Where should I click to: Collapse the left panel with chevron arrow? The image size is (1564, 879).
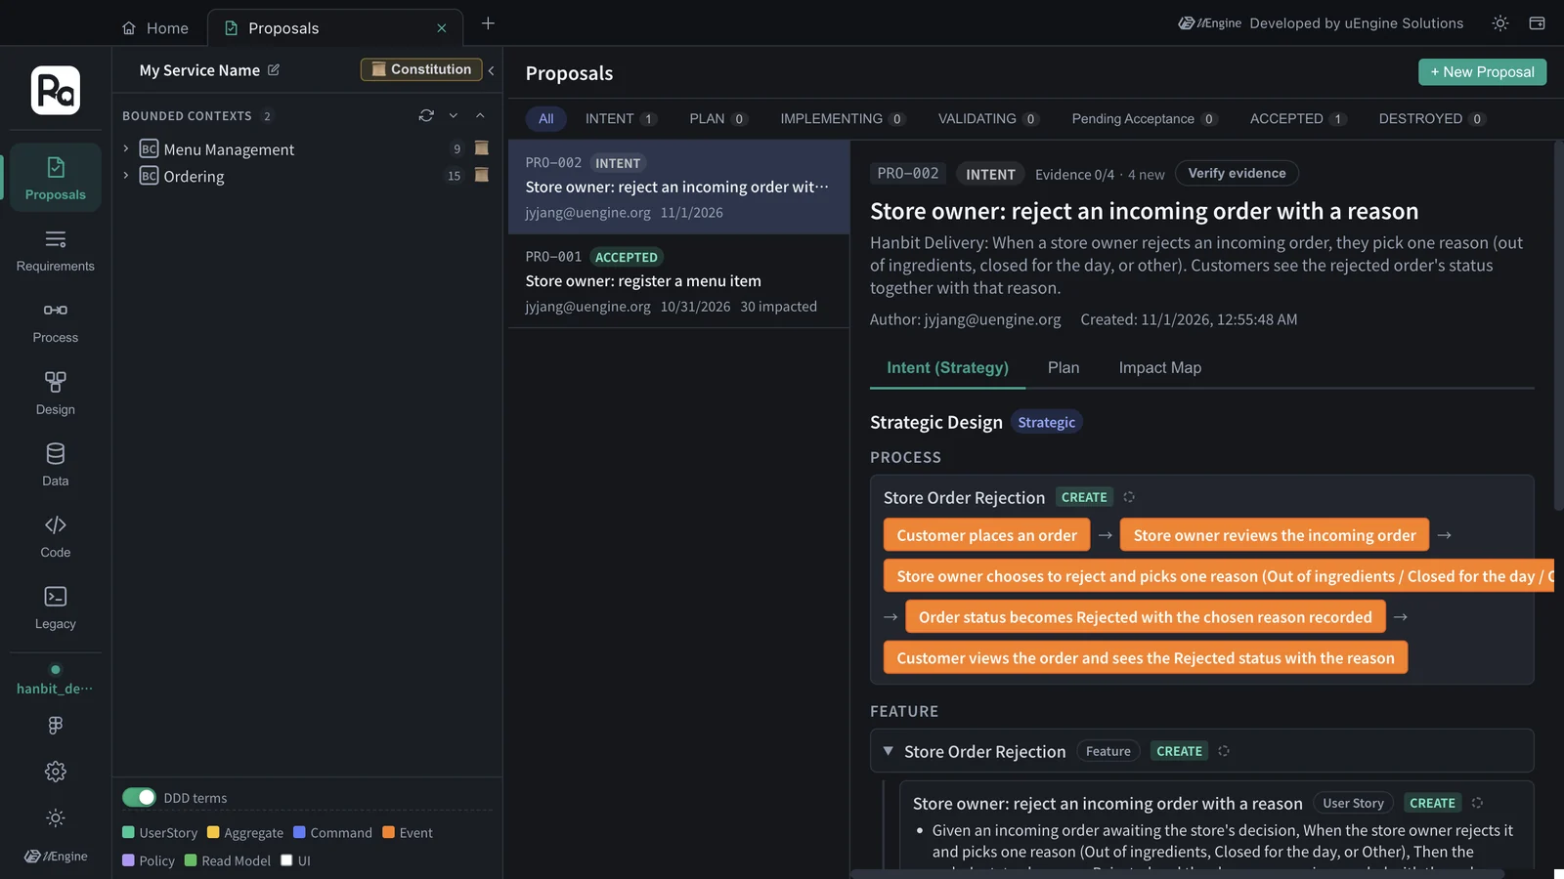(x=491, y=70)
